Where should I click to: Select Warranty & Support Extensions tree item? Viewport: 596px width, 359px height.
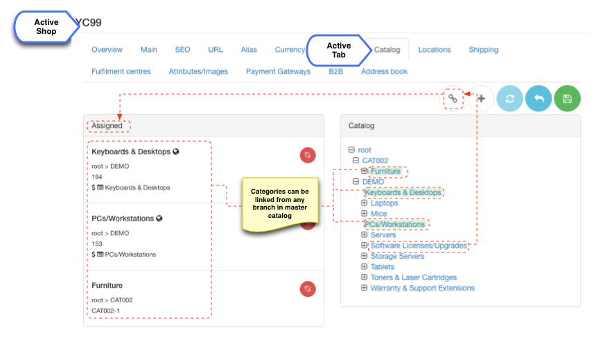coord(422,288)
